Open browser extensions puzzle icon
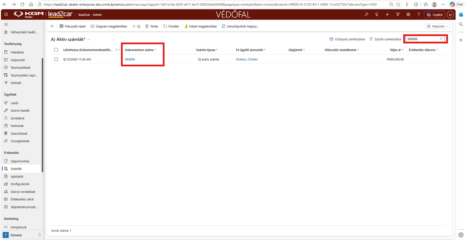 pos(416,4)
